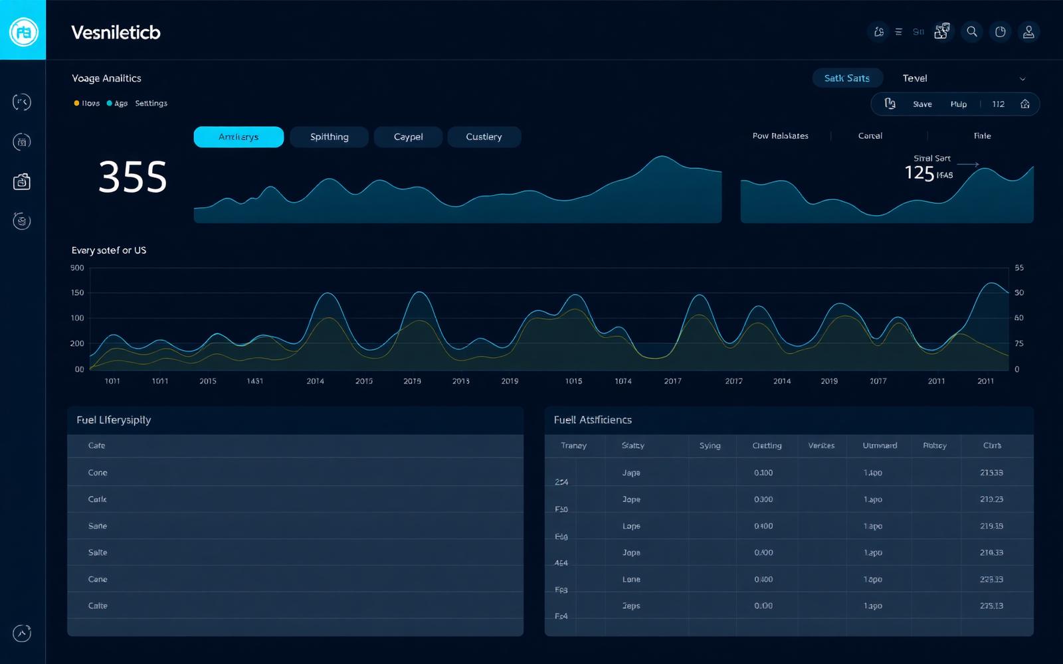1063x664 pixels.
Task: Select the Cone row in Fuel Liferysipity
Action: point(295,472)
